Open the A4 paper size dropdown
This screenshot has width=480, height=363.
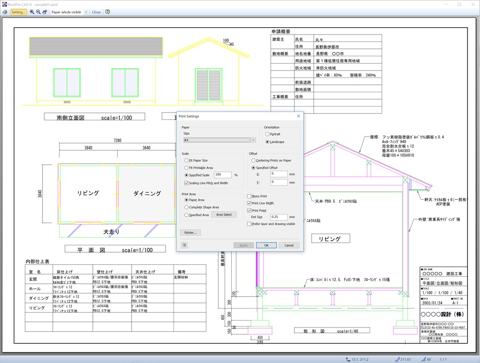click(x=253, y=140)
